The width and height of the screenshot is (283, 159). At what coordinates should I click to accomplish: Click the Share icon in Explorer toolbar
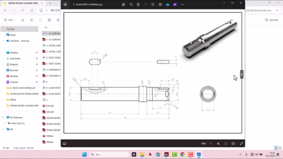coord(58,20)
